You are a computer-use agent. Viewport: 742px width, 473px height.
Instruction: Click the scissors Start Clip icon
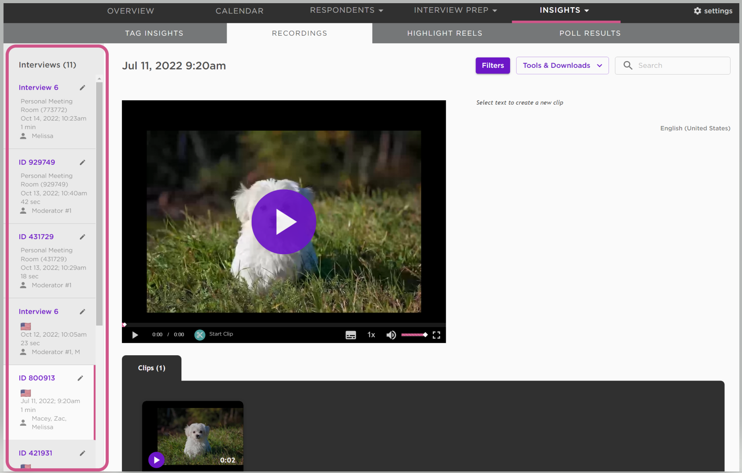tap(200, 335)
